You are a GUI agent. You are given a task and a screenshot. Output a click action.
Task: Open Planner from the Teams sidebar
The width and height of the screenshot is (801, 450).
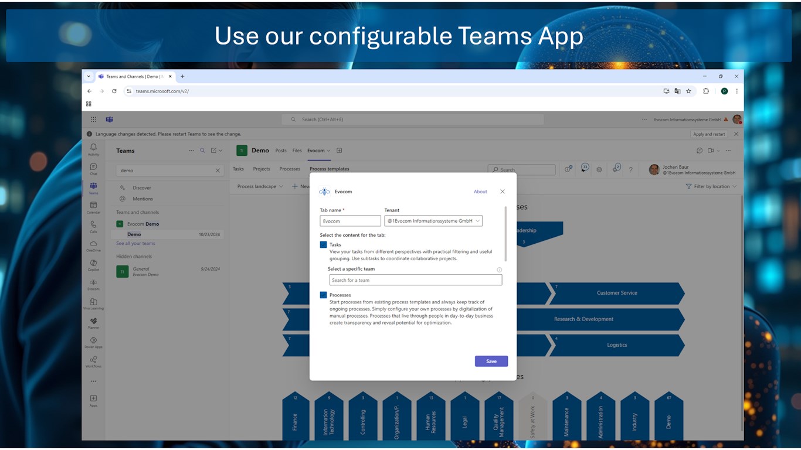tap(93, 323)
